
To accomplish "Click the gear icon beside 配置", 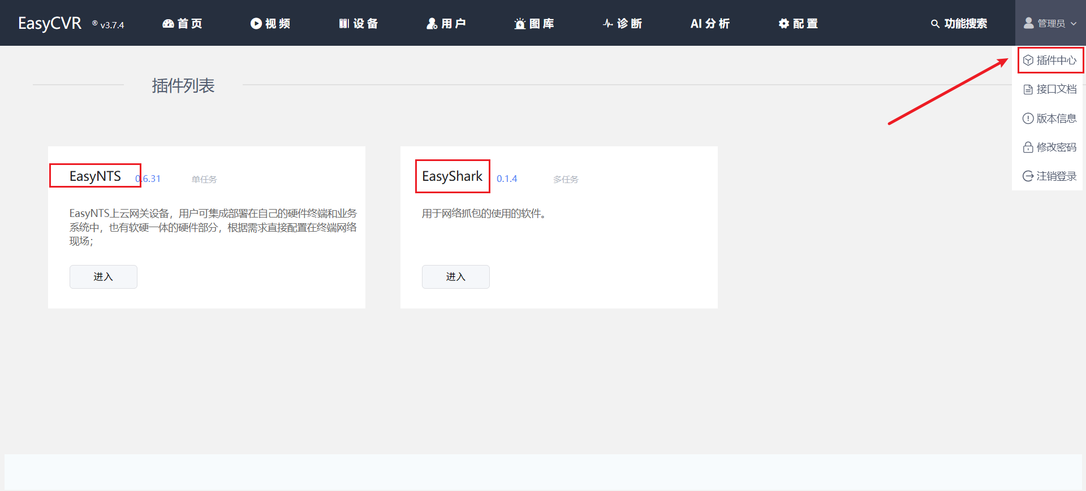I will point(783,24).
